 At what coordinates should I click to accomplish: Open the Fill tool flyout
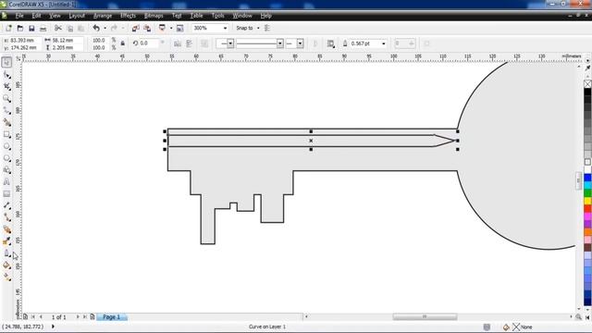pos(6,265)
